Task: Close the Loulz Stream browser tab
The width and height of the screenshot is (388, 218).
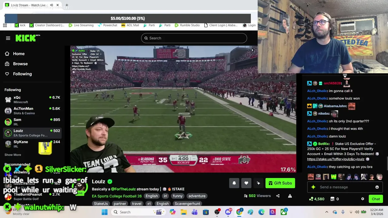Action: click(58, 5)
